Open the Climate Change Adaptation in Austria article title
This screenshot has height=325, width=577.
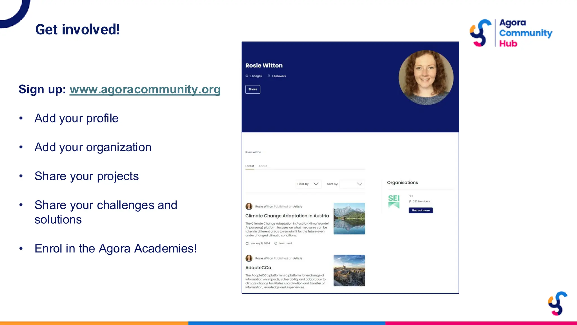point(287,216)
